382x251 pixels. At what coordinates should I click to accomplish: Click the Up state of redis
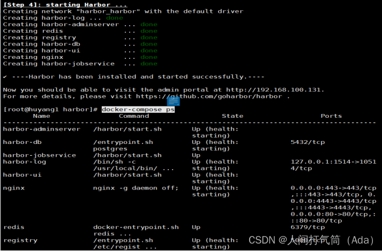pos(196,227)
